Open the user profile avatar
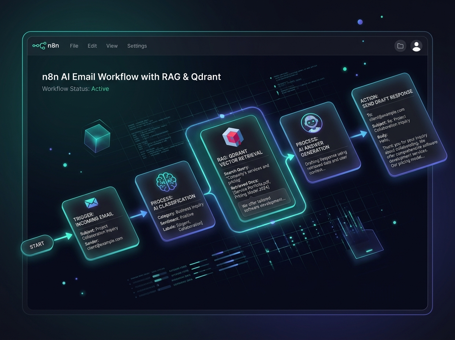The width and height of the screenshot is (455, 340). click(x=416, y=46)
